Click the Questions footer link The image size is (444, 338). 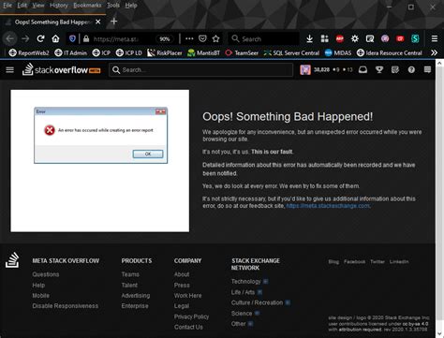click(x=46, y=274)
